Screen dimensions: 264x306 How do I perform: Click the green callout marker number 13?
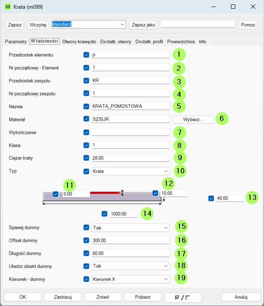point(252,197)
